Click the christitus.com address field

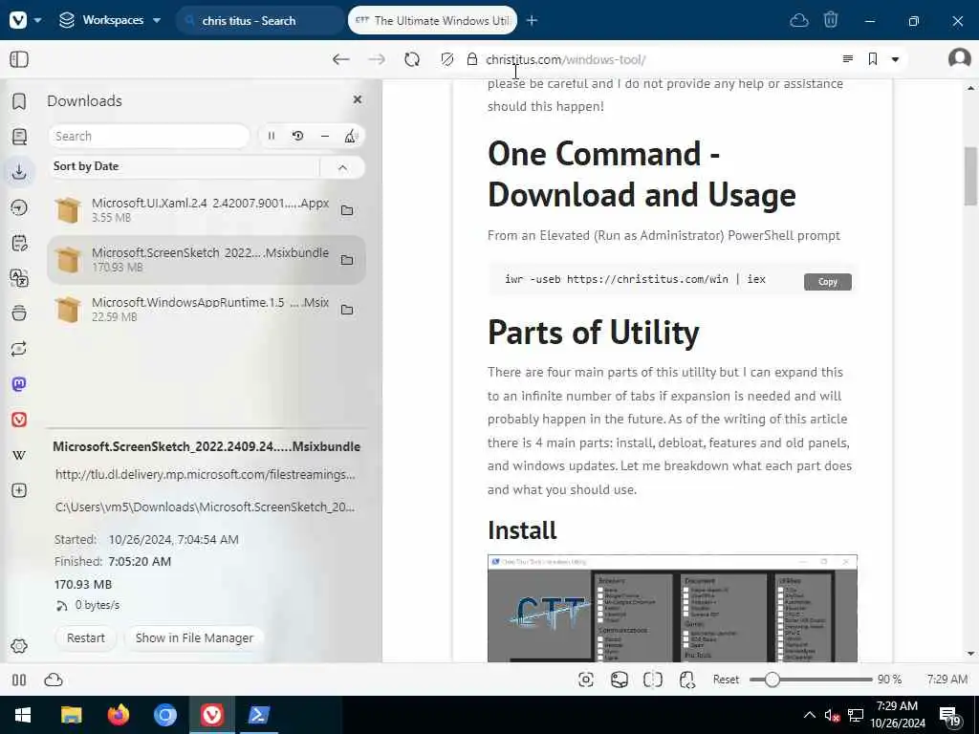click(x=656, y=59)
